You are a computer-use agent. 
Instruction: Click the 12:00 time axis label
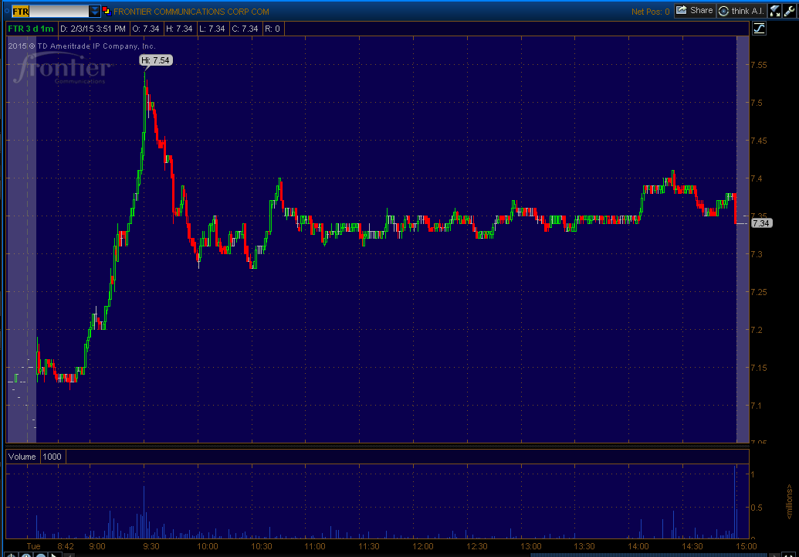tap(424, 545)
